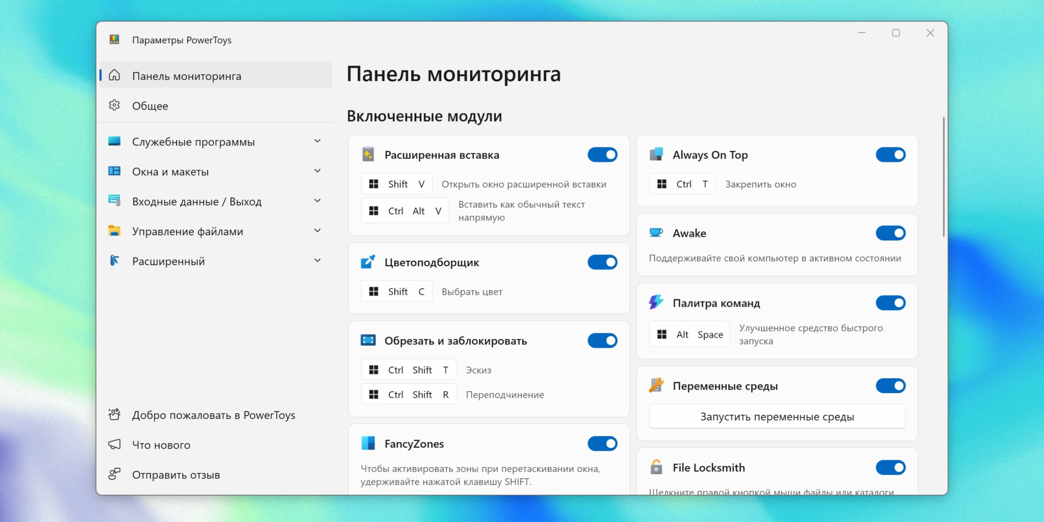The width and height of the screenshot is (1044, 522).
Task: Click the Win Alt Space shortcut box
Action: click(x=689, y=334)
